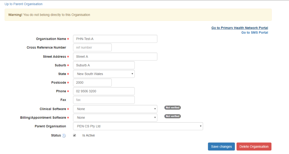The width and height of the screenshot is (289, 154).
Task: Click the Delete Organisation button
Action: [254, 147]
